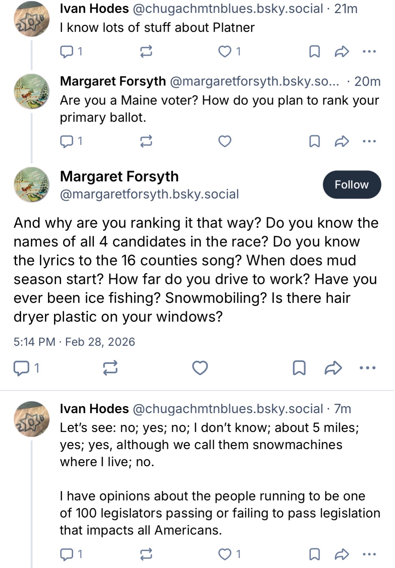Bookmark Margaret's Maine voter question post
Viewport: 395px width, 568px height.
click(314, 141)
